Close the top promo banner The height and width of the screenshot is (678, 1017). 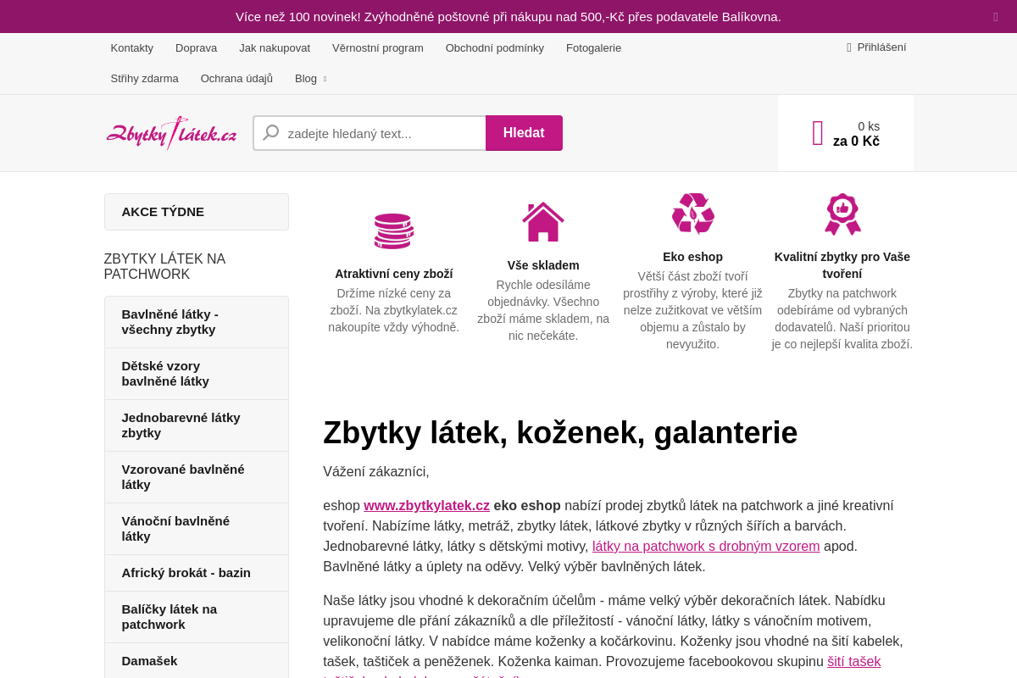(996, 17)
